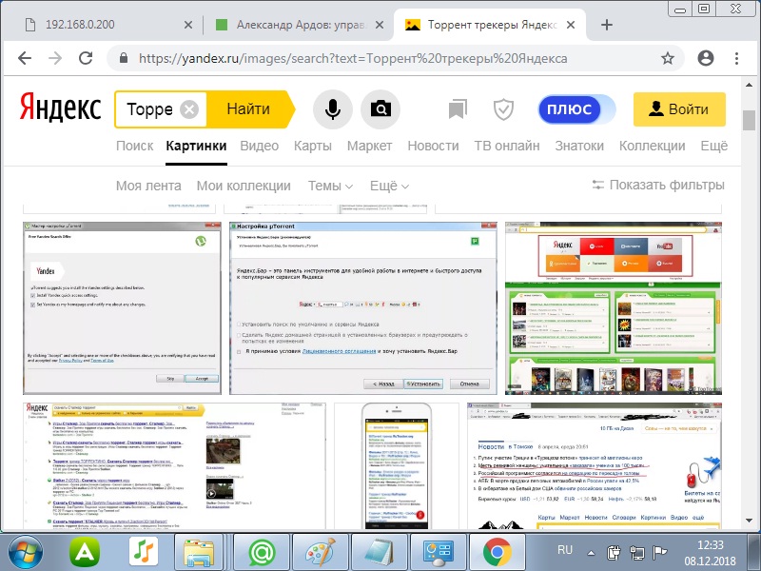The image size is (761, 571).
Task: Launch the green A app in taskbar
Action: 85,552
